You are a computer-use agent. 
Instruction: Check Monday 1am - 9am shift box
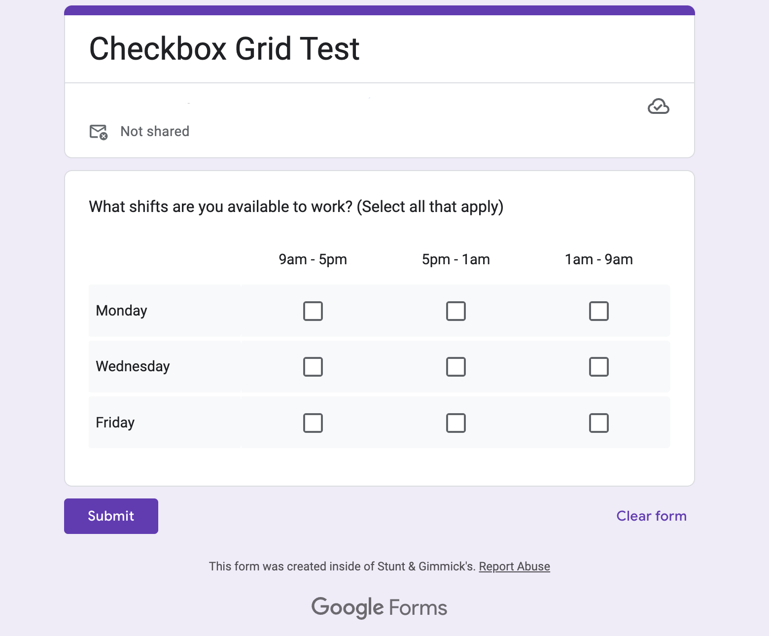click(599, 311)
